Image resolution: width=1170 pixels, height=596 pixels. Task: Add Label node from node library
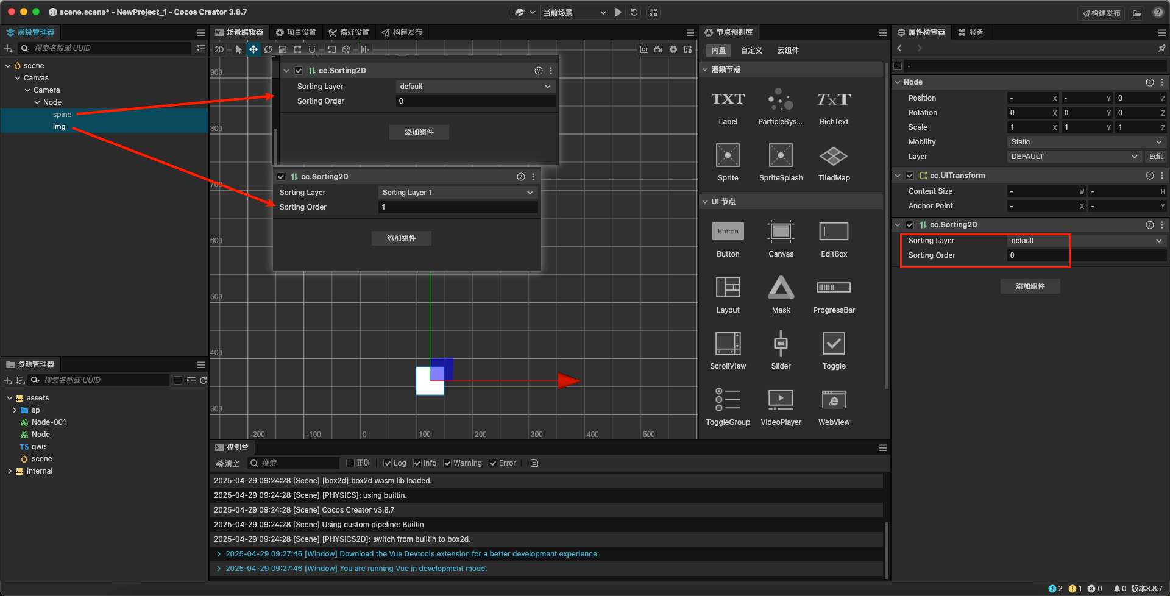[x=728, y=99]
